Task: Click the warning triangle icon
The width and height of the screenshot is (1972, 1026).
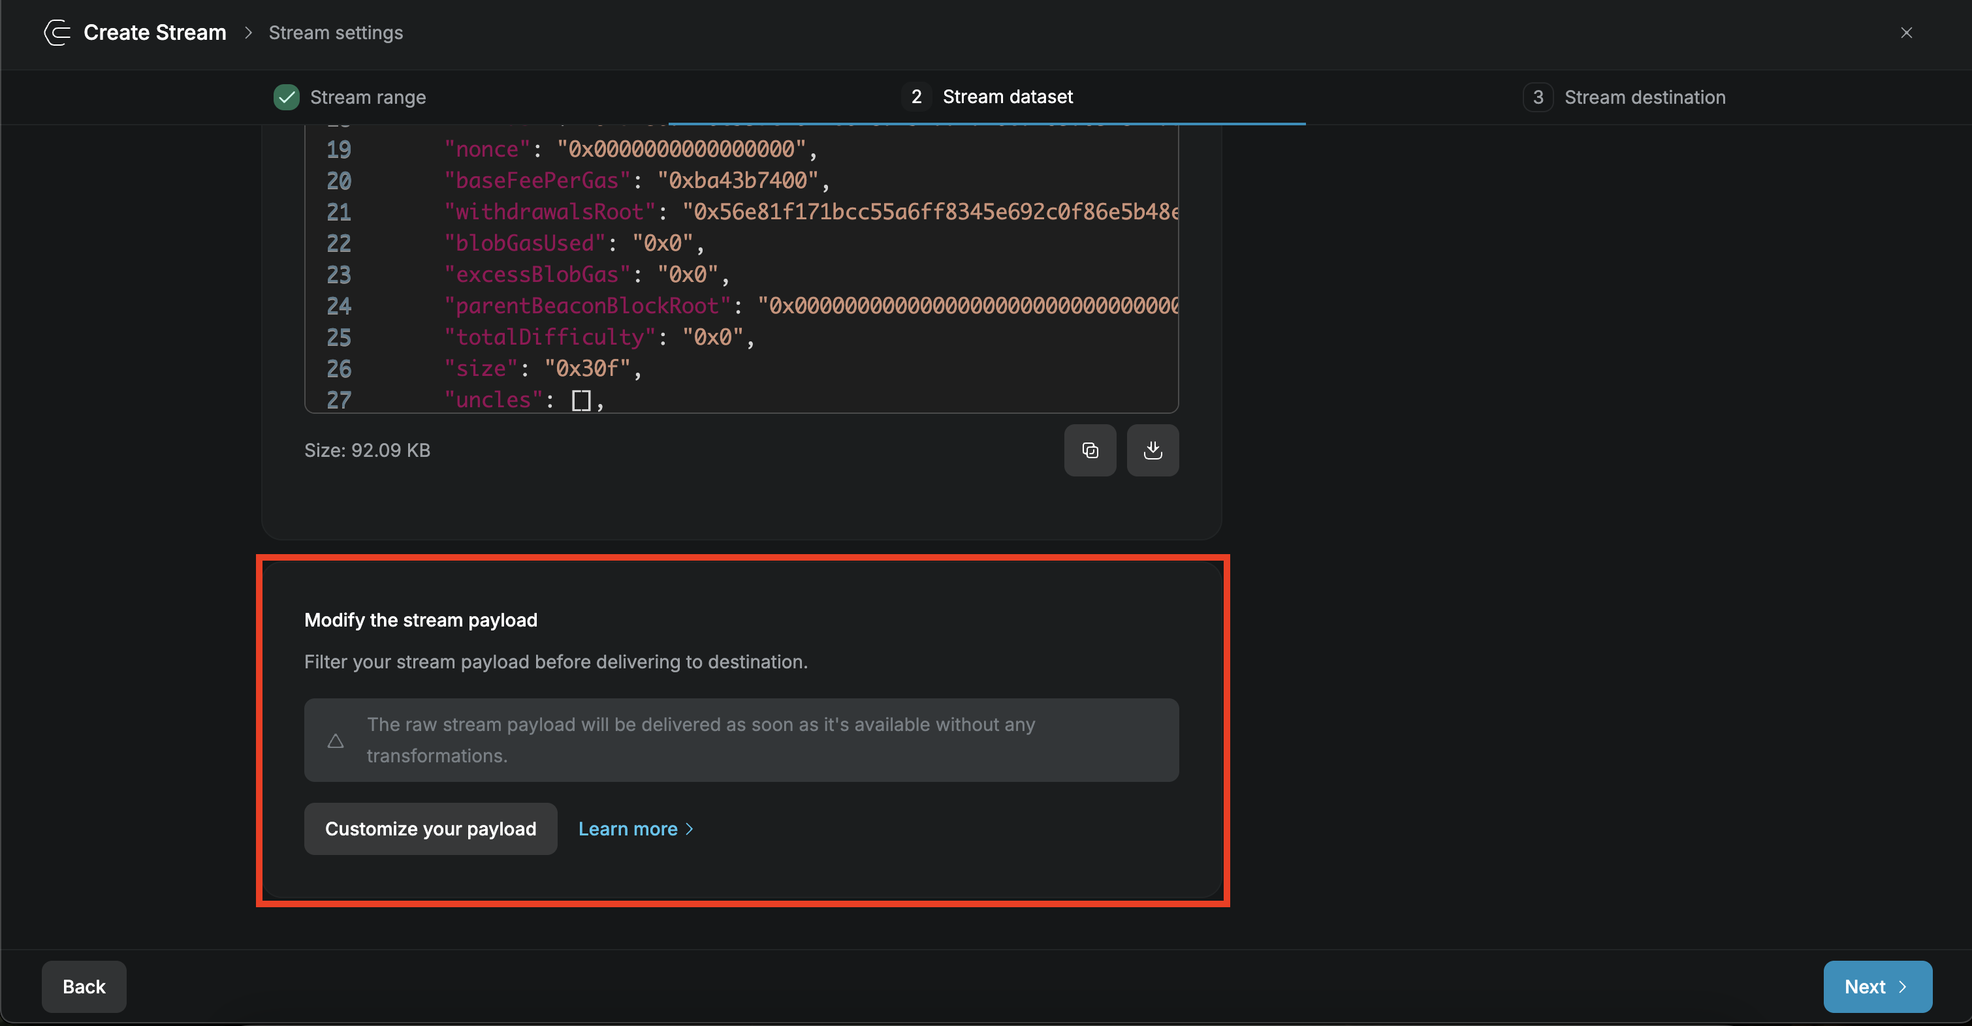Action: point(335,741)
